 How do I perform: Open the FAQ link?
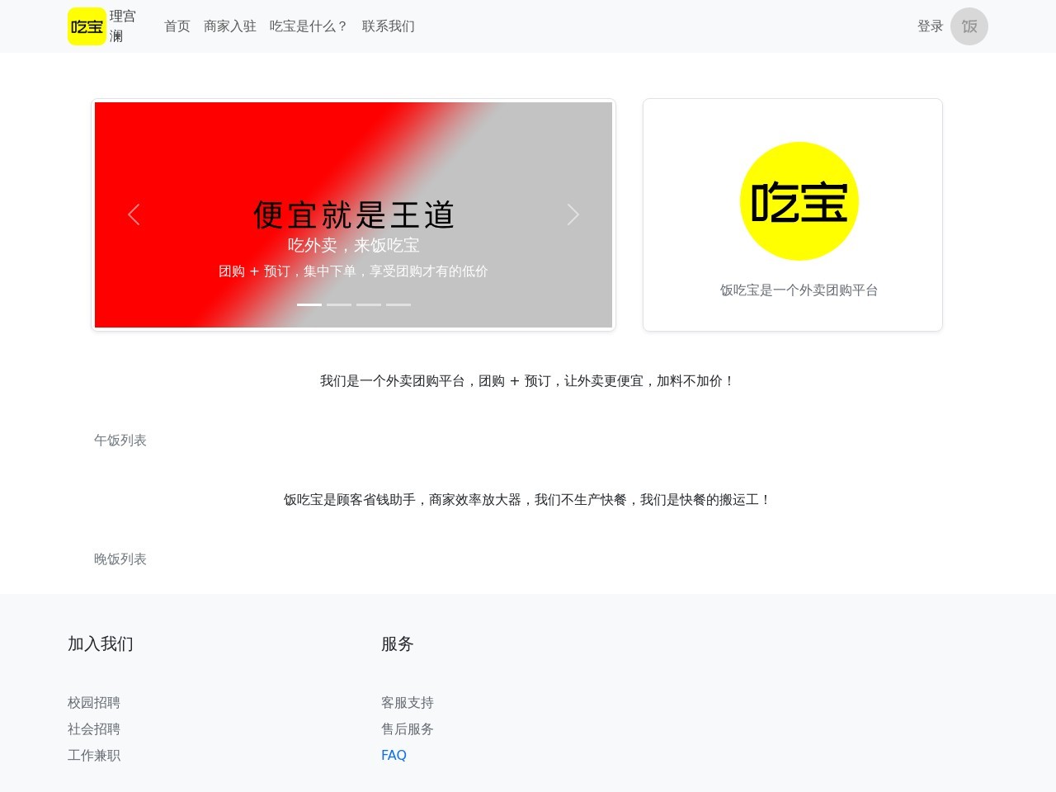[394, 754]
